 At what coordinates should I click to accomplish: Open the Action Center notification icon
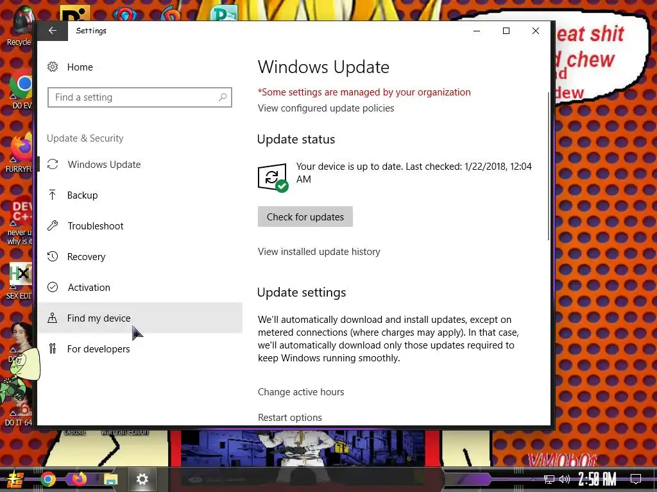coord(636,479)
